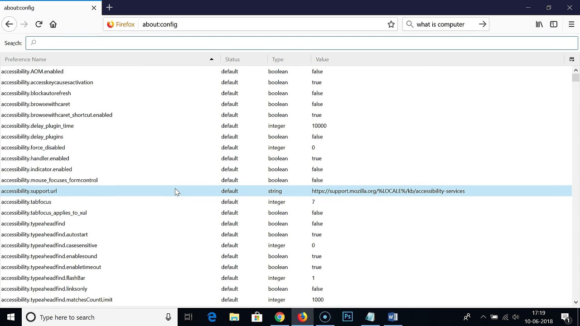Focus the about:config Search field
The width and height of the screenshot is (580, 326).
302,43
